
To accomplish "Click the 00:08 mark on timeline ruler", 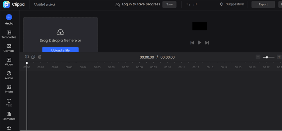I will click(139, 67).
